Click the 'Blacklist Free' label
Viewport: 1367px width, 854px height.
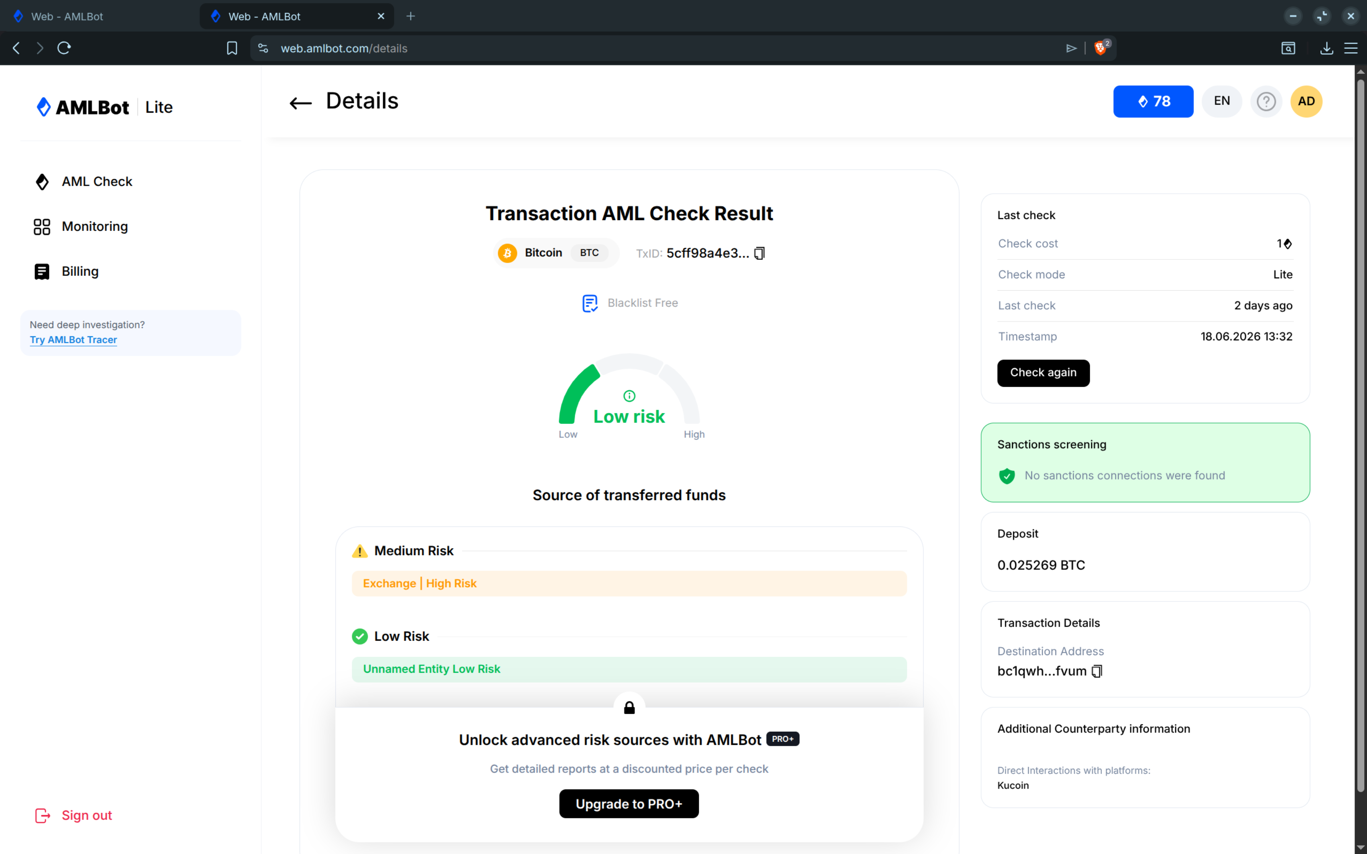643,303
